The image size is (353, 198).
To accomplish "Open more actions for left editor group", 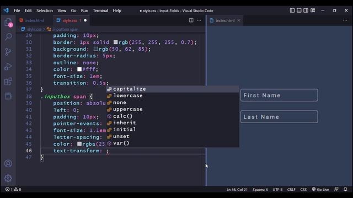I will (199, 20).
